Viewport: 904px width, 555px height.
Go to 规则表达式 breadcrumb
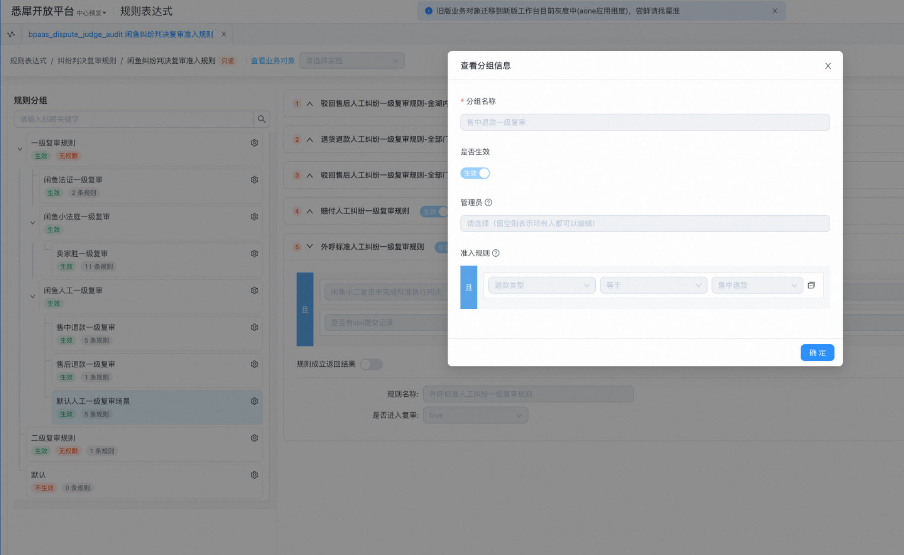[x=28, y=61]
